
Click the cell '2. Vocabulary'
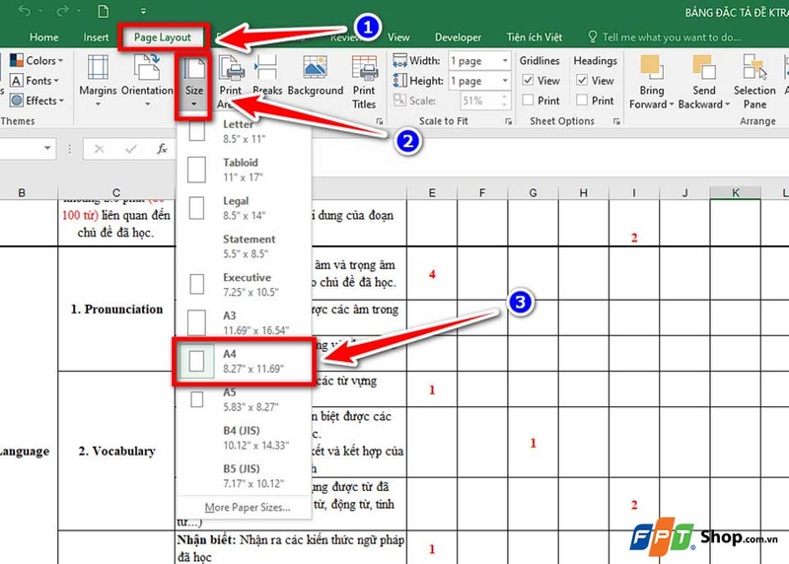pyautogui.click(x=116, y=451)
